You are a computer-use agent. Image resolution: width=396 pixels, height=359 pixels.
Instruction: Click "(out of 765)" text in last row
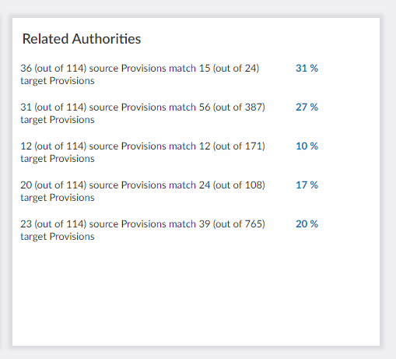239,224
